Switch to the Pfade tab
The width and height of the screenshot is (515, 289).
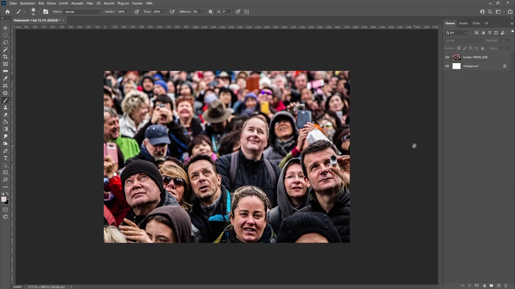pyautogui.click(x=476, y=23)
